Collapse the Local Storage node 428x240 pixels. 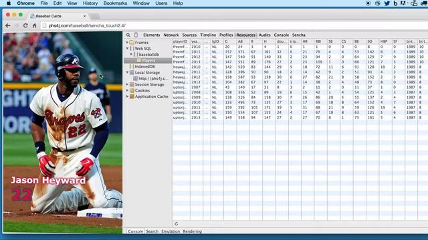(x=127, y=73)
